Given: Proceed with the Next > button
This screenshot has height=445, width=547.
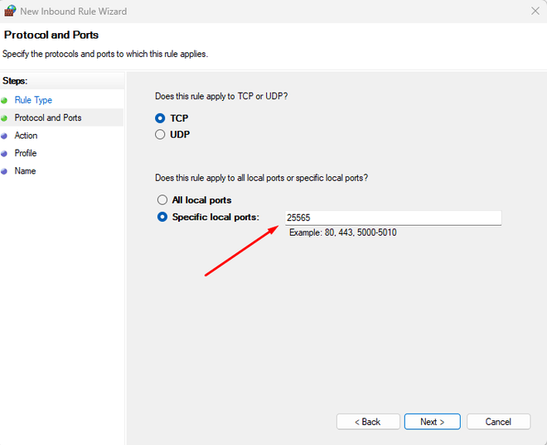Looking at the screenshot, I should (433, 422).
